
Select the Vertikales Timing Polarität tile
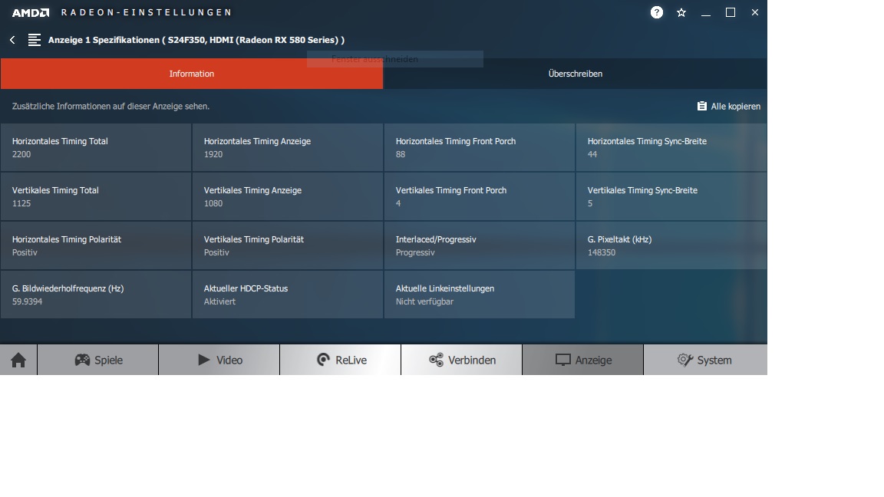point(288,245)
